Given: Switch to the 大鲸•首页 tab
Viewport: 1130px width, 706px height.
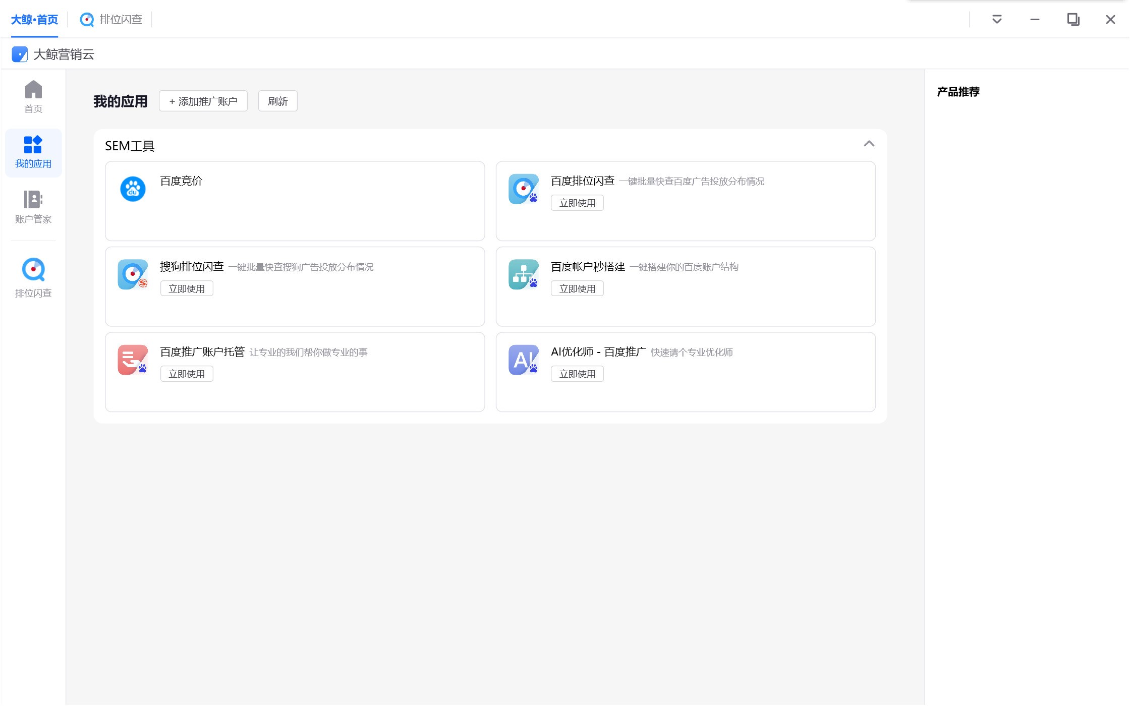Looking at the screenshot, I should coord(34,19).
